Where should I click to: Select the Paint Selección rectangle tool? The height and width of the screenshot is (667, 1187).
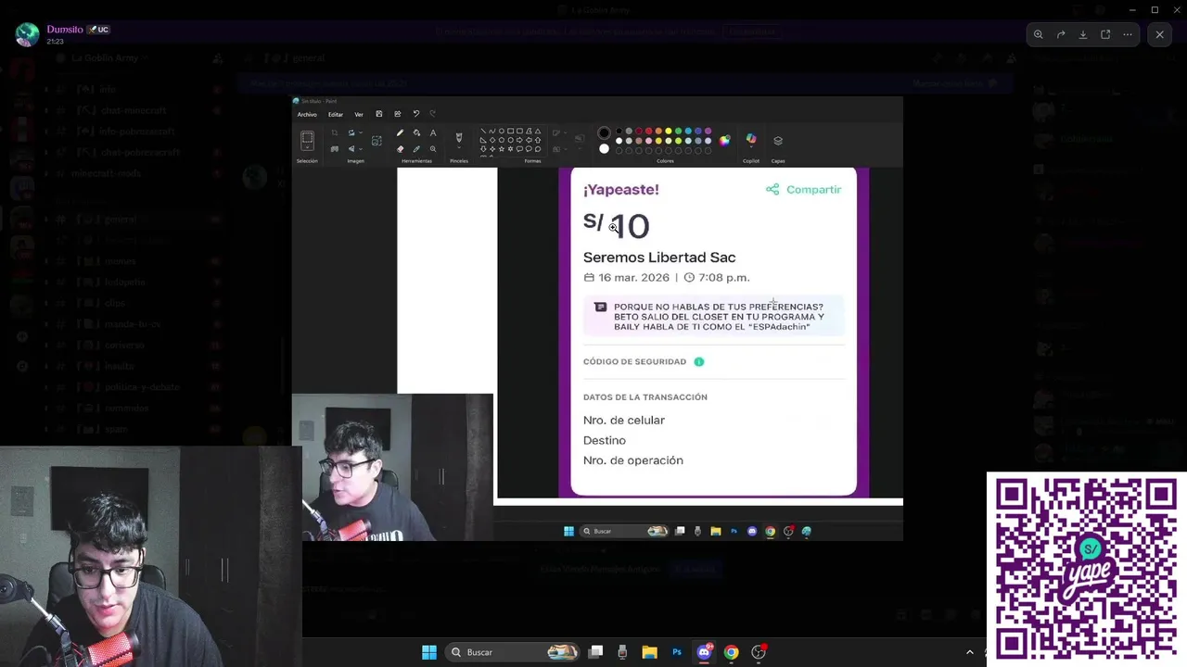[x=307, y=138]
